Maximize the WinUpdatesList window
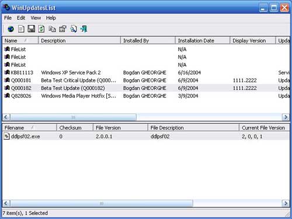The width and height of the screenshot is (292, 219). coord(274,8)
